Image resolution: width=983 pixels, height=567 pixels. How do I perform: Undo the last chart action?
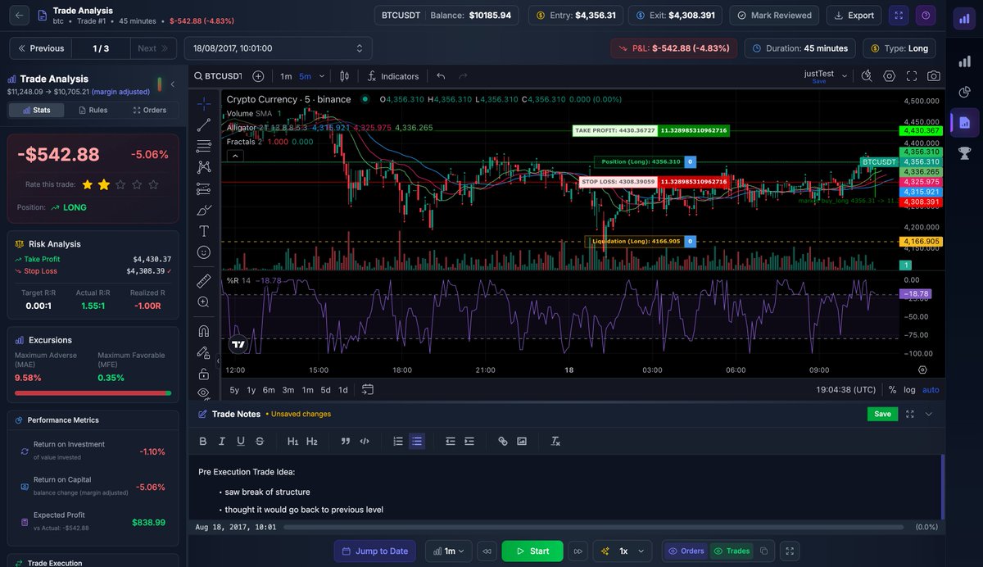pos(441,76)
